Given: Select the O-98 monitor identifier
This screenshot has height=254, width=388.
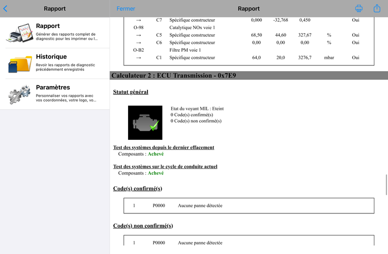Looking at the screenshot, I should click(x=138, y=28).
